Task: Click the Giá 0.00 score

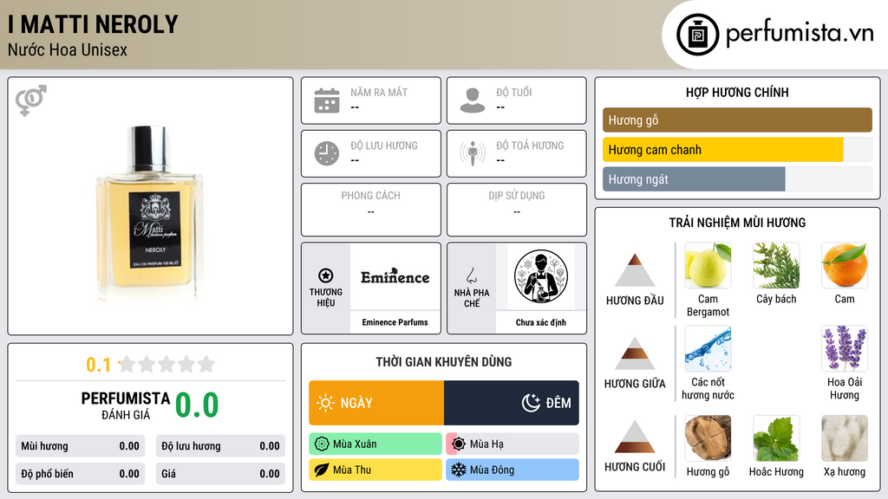Action: tap(220, 474)
